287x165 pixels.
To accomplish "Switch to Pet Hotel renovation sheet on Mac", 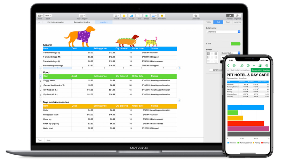I will point(56,22).
